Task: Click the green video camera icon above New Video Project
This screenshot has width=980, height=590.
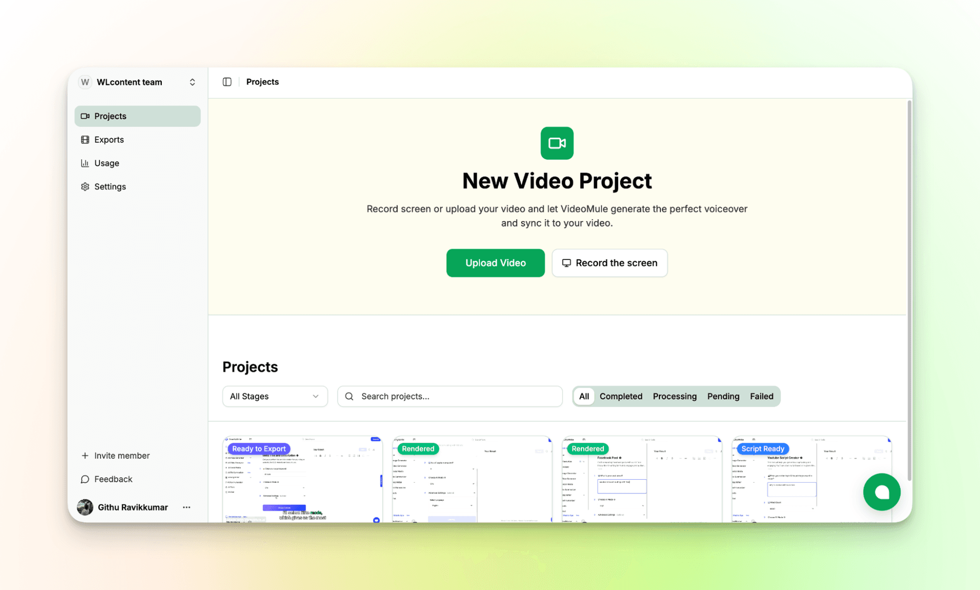Action: point(557,143)
